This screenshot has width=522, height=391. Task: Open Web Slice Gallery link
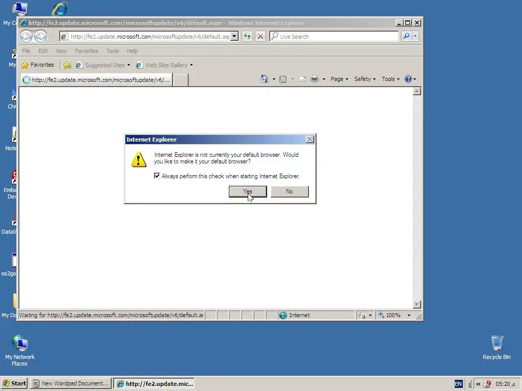pyautogui.click(x=162, y=65)
